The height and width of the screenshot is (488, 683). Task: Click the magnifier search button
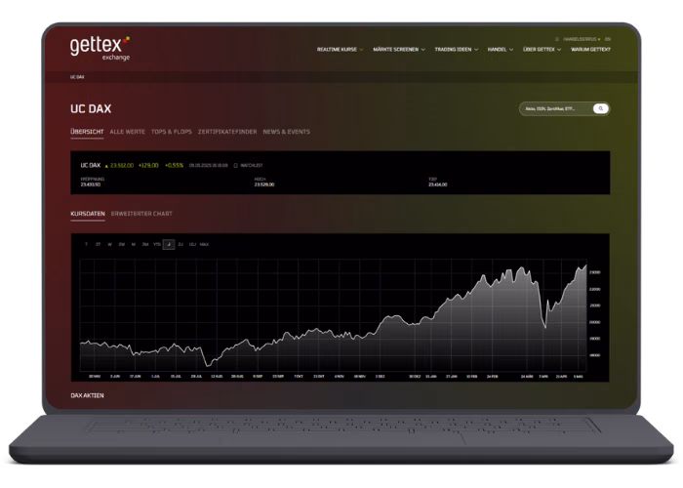point(601,108)
